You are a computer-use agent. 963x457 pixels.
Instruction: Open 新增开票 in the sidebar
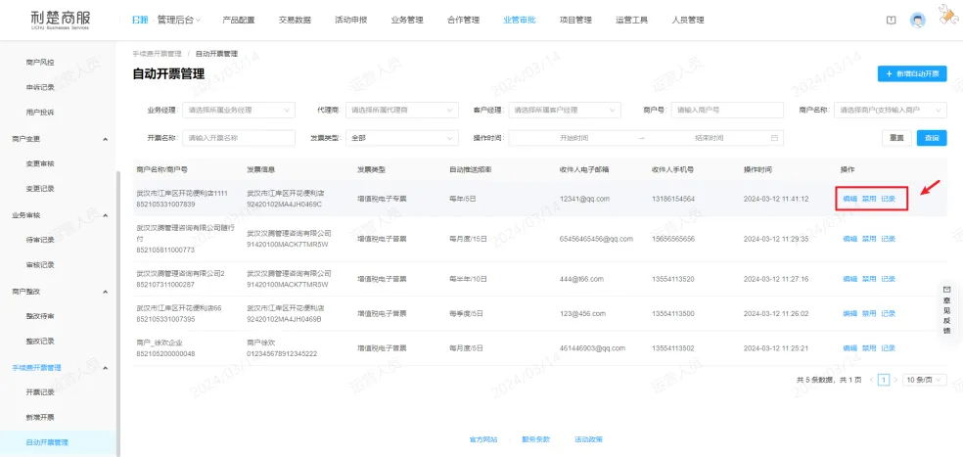(x=40, y=418)
